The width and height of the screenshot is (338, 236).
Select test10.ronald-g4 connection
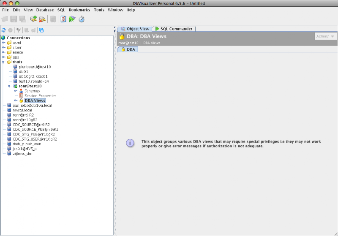[x=34, y=81]
